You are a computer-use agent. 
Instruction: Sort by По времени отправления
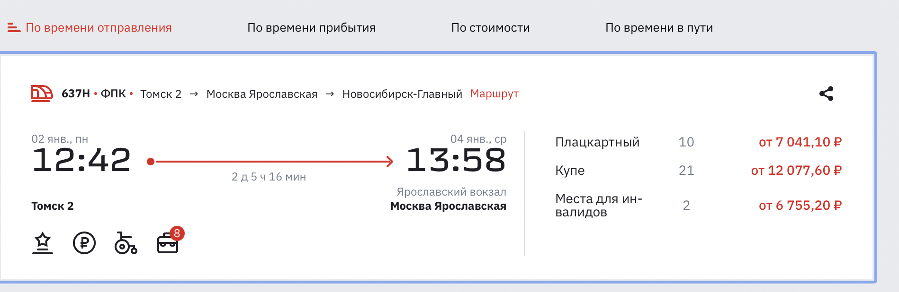click(x=99, y=28)
